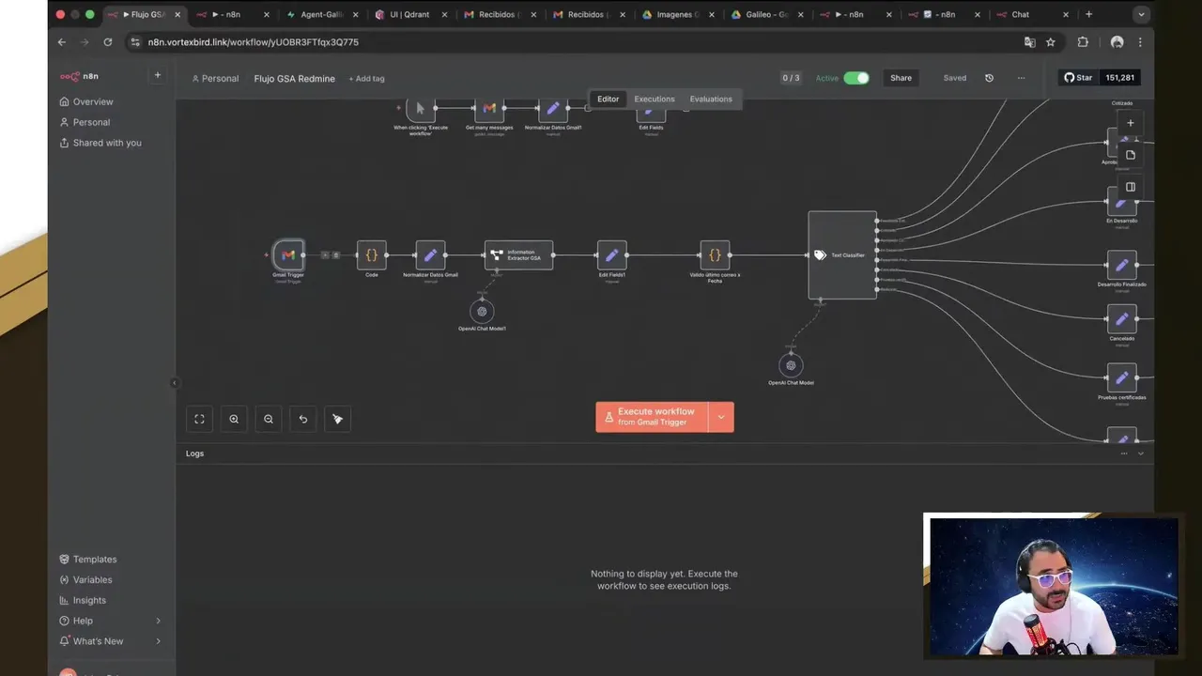1202x676 pixels.
Task: Open the three-dot workflow options menu
Action: pos(1021,78)
